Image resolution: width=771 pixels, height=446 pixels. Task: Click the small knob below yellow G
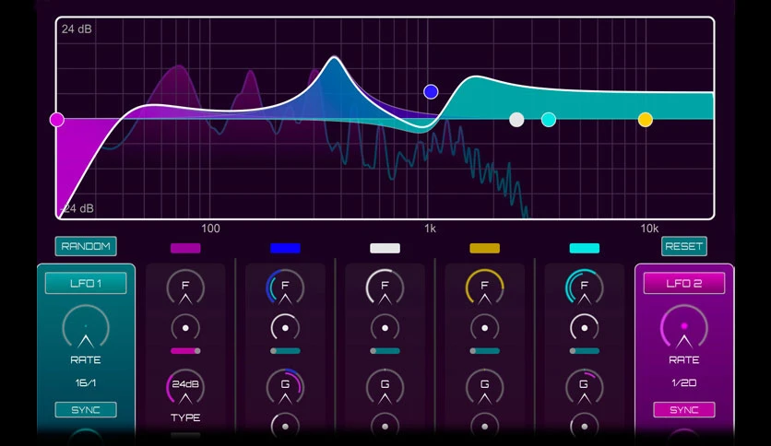(485, 427)
